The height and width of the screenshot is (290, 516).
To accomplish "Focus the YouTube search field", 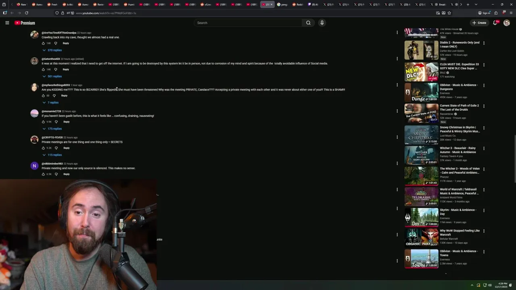I will pyautogui.click(x=248, y=23).
